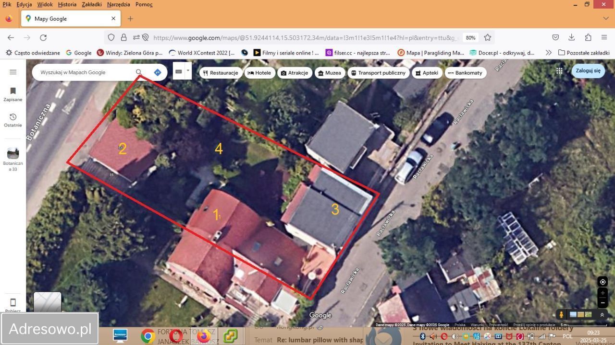Open the 80% zoom level control in address bar
The image size is (615, 345).
pos(470,37)
